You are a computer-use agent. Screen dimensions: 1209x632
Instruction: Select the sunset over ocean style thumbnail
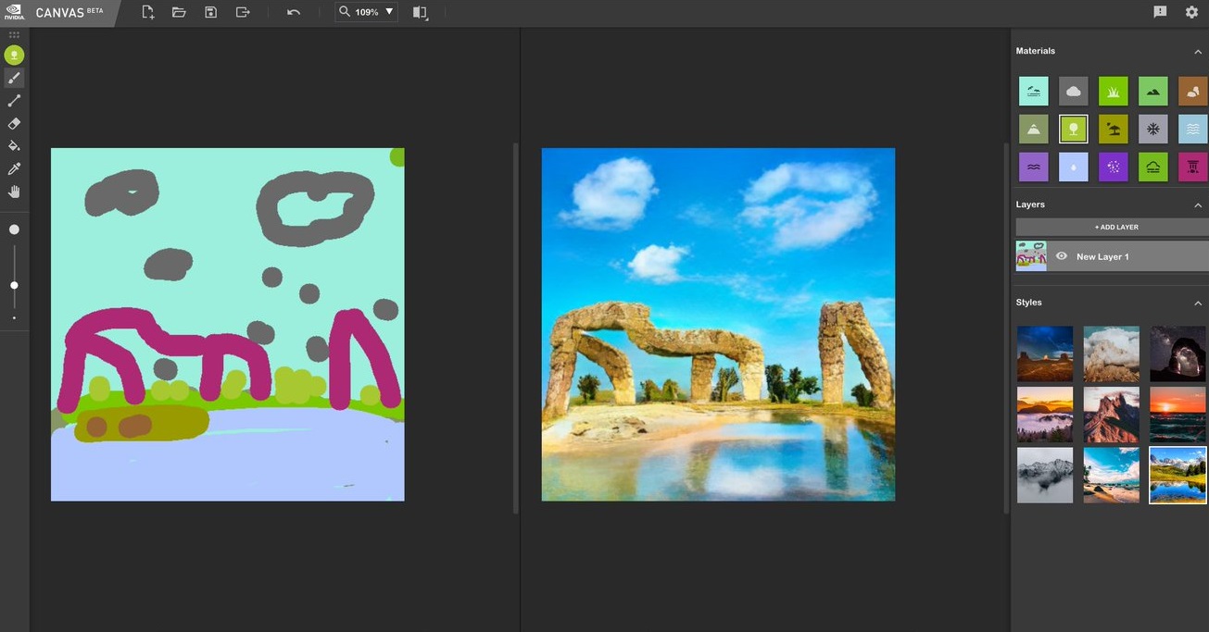coord(1178,415)
